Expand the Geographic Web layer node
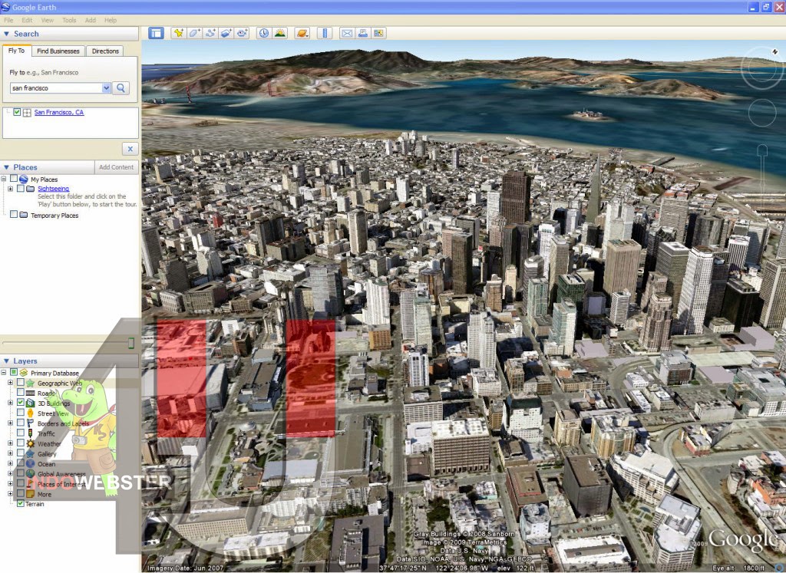Image resolution: width=786 pixels, height=573 pixels. (10, 383)
